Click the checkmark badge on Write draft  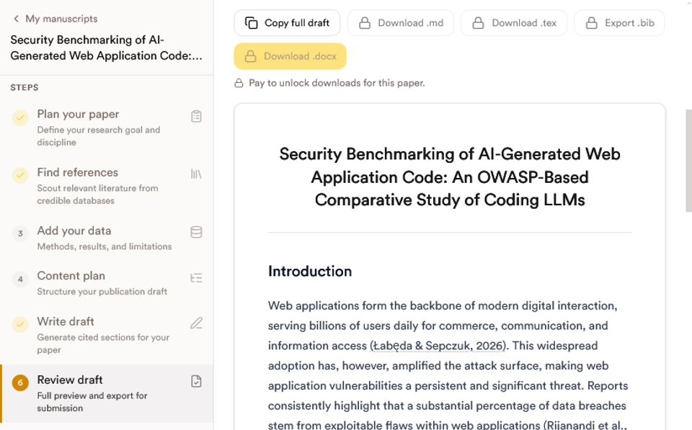point(20,325)
